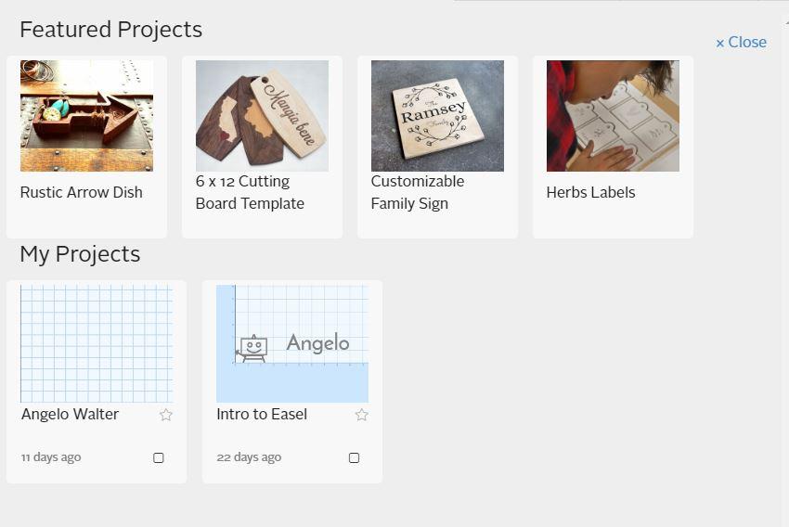Open the Angelo Walter grid preview
The height and width of the screenshot is (527, 789).
(97, 343)
